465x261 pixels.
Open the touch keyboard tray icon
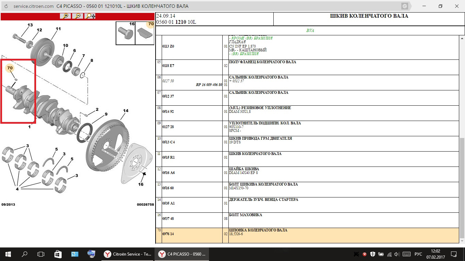(406, 254)
